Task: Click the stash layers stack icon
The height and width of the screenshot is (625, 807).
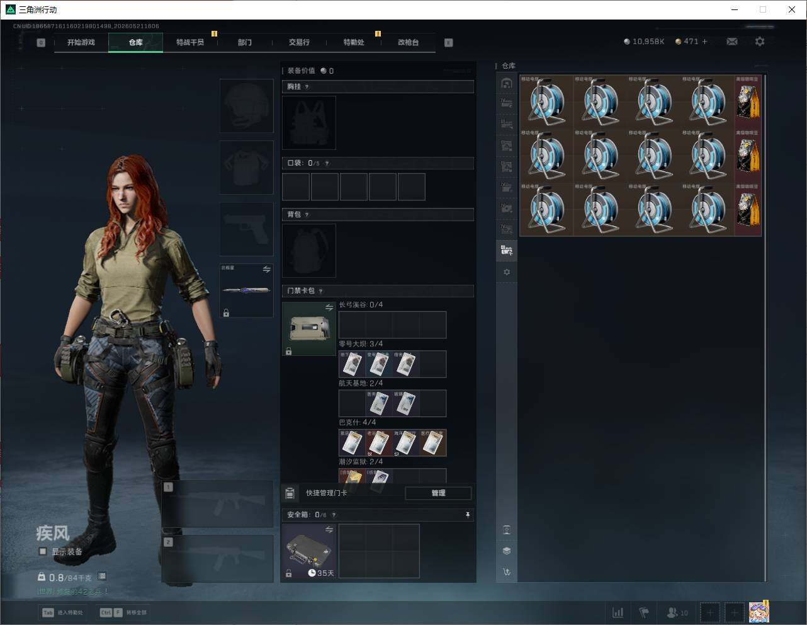Action: click(x=507, y=551)
